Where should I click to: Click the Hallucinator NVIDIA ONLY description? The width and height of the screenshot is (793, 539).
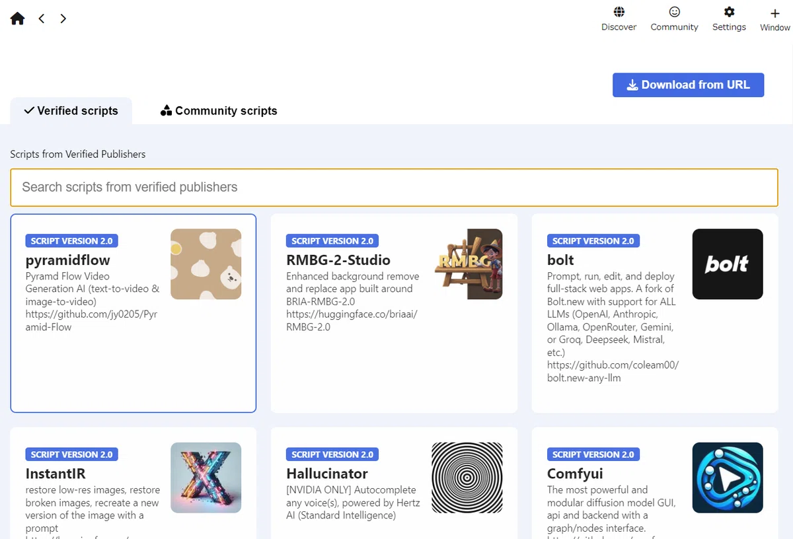[x=353, y=502]
